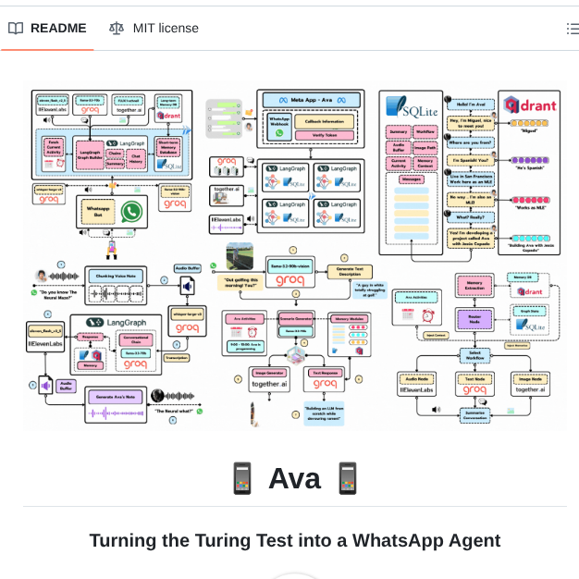Image resolution: width=579 pixels, height=579 pixels.
Task: Open the README tab
Action: pyautogui.click(x=47, y=29)
